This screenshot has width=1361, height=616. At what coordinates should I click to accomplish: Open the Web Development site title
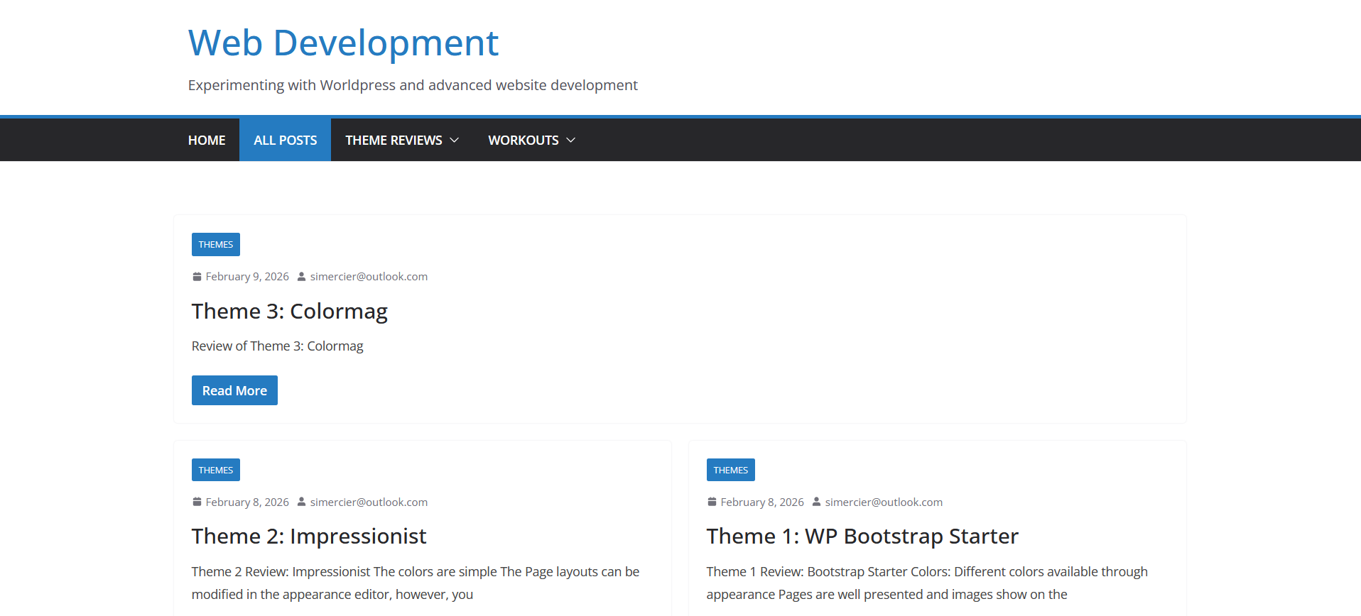click(343, 43)
